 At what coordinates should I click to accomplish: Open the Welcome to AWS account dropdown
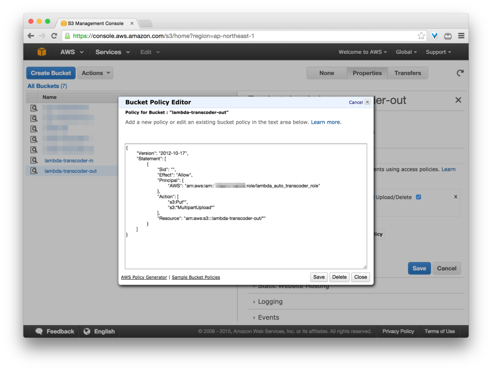362,52
